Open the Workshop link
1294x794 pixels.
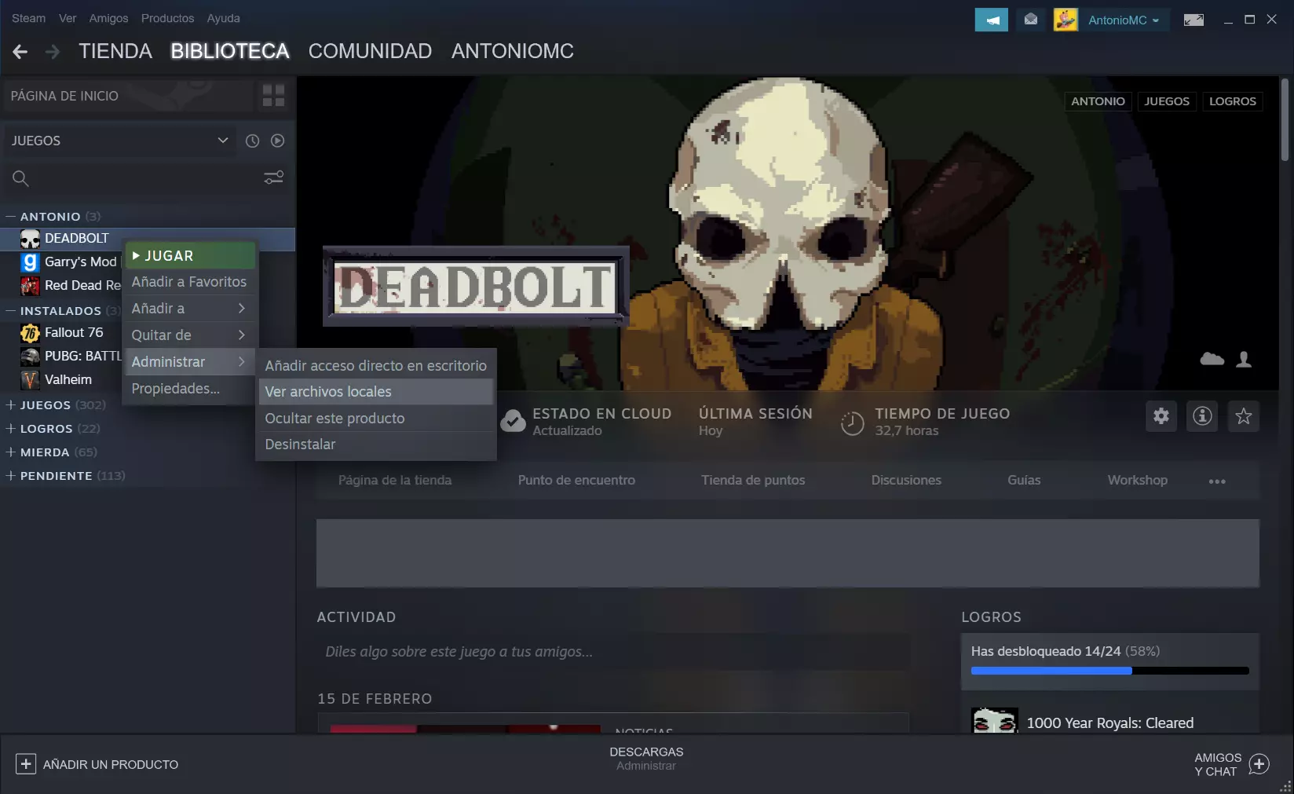pyautogui.click(x=1138, y=481)
